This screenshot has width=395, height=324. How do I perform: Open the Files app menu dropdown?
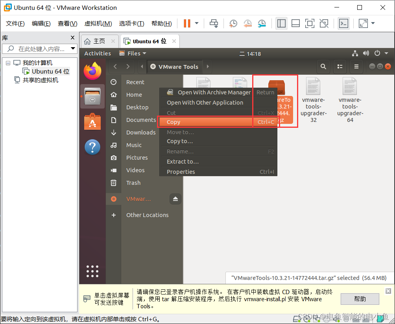pos(133,53)
